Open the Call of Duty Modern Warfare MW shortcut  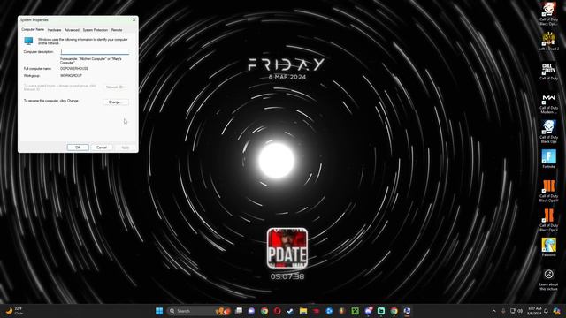[x=548, y=103]
